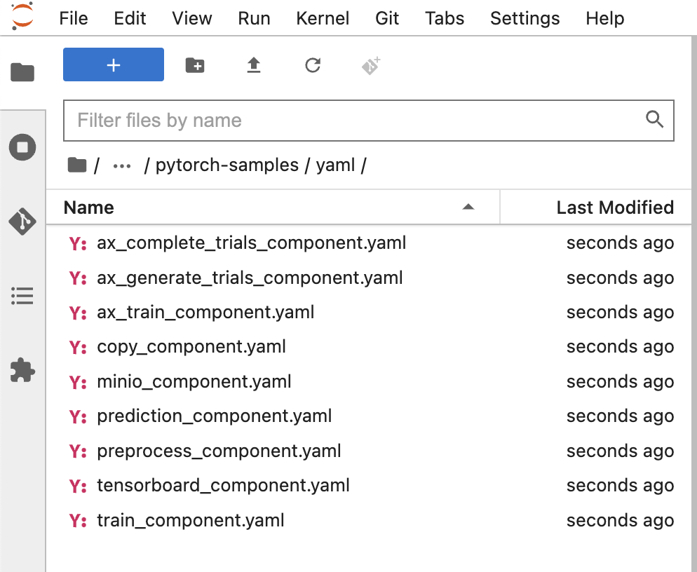
Task: Refresh the file list
Action: (x=313, y=65)
